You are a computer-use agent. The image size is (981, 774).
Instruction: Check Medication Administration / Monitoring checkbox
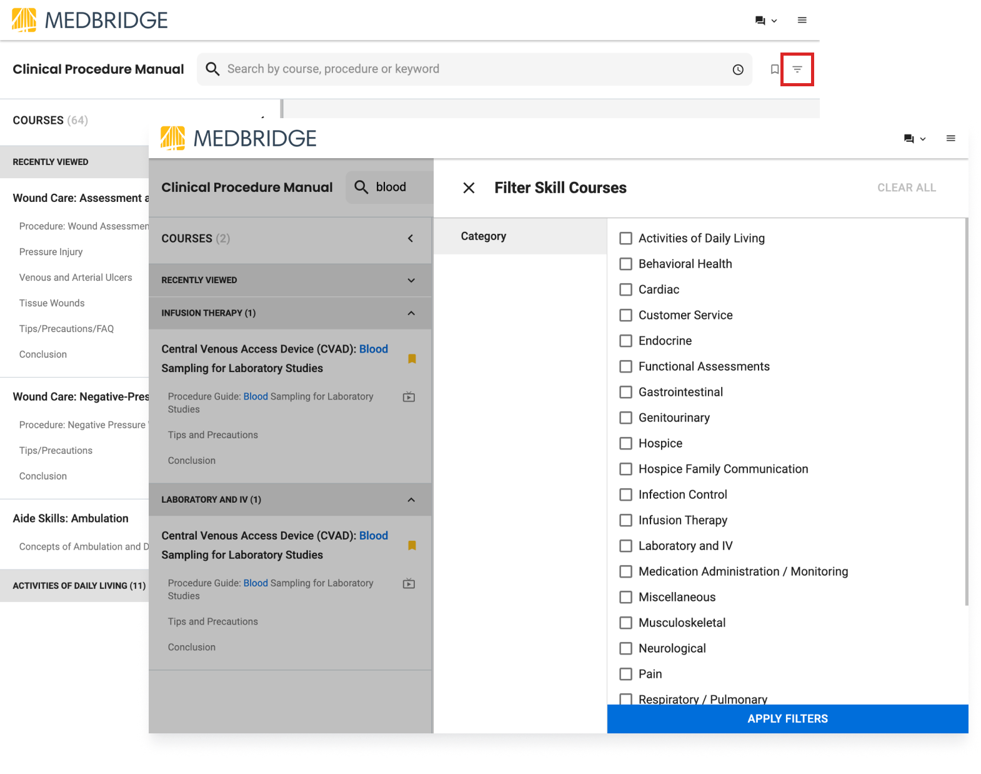pos(625,571)
